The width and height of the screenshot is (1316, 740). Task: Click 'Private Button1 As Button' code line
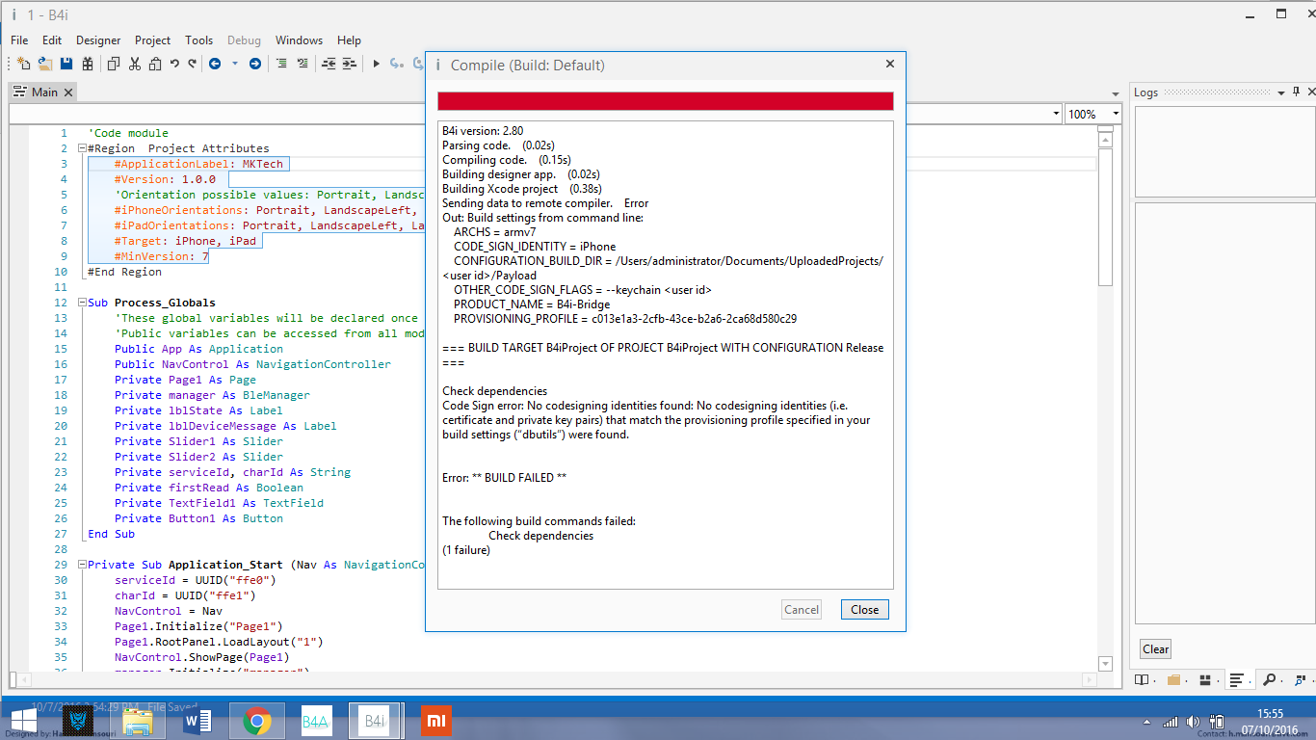(198, 518)
